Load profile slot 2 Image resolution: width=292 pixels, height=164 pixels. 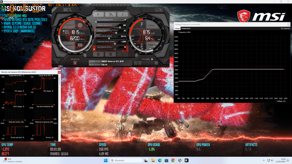pos(140,63)
